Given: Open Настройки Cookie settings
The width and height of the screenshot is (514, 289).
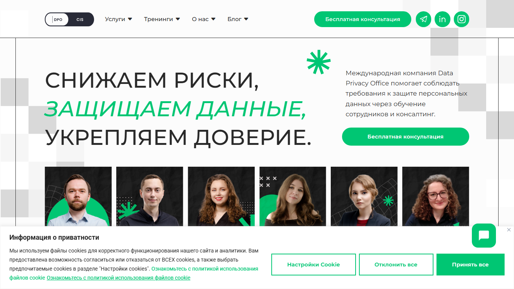Looking at the screenshot, I should click(x=313, y=265).
